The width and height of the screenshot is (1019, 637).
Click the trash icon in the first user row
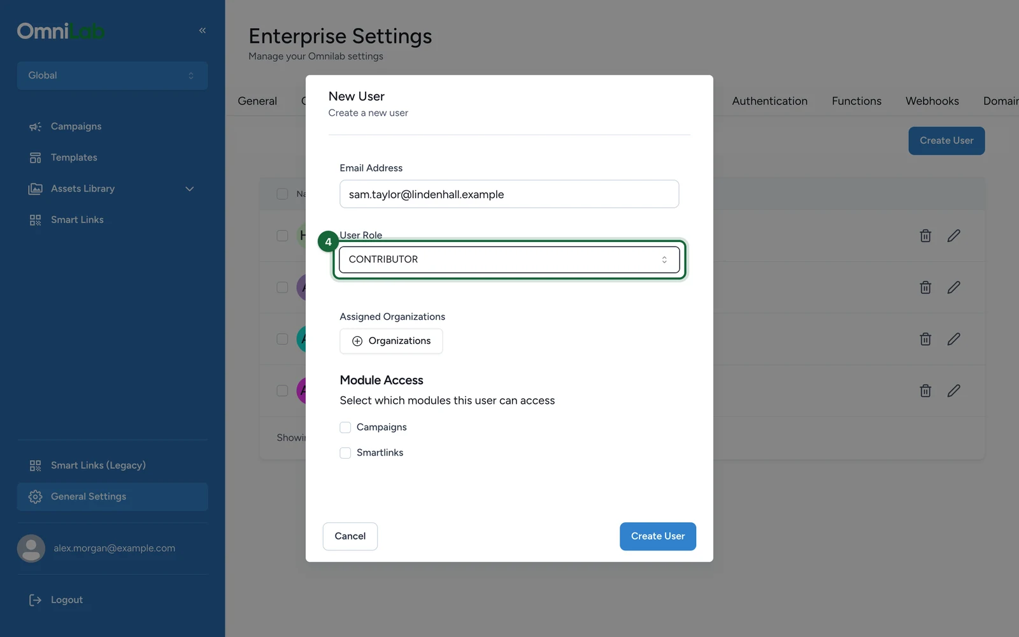click(925, 236)
